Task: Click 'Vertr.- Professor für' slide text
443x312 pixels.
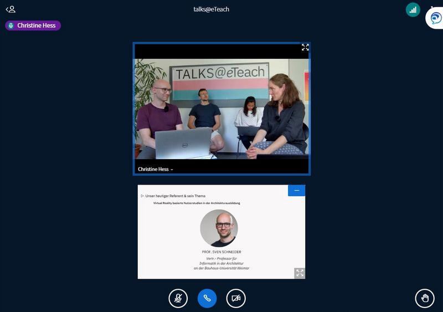Action: click(x=221, y=259)
